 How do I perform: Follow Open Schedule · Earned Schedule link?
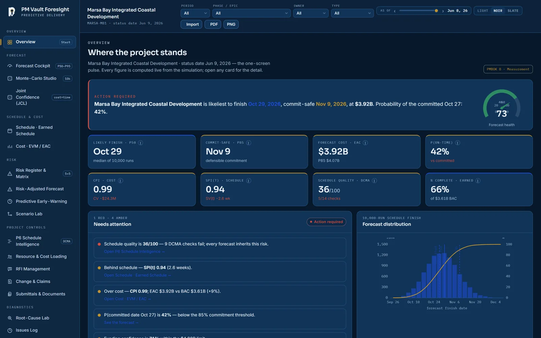click(x=137, y=275)
